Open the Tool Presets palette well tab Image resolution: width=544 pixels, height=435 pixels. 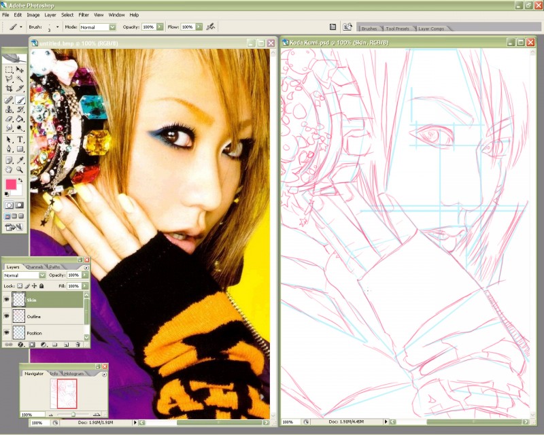coord(398,29)
